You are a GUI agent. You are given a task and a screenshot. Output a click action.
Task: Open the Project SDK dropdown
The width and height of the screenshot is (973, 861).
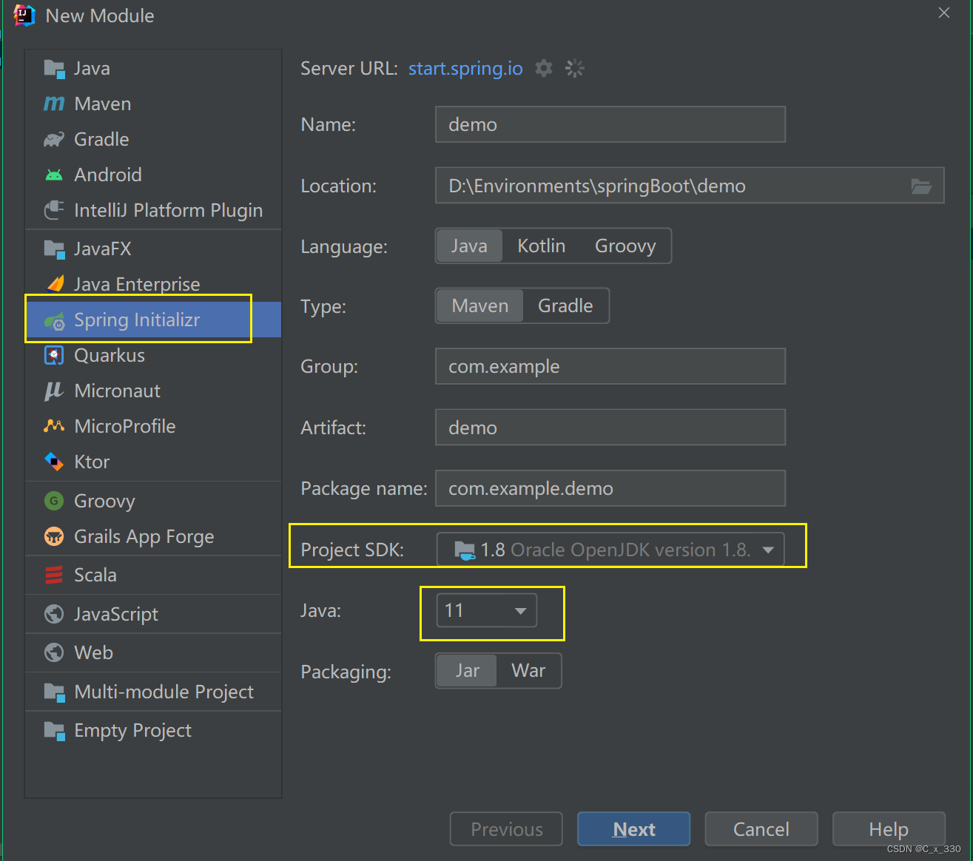(x=610, y=550)
